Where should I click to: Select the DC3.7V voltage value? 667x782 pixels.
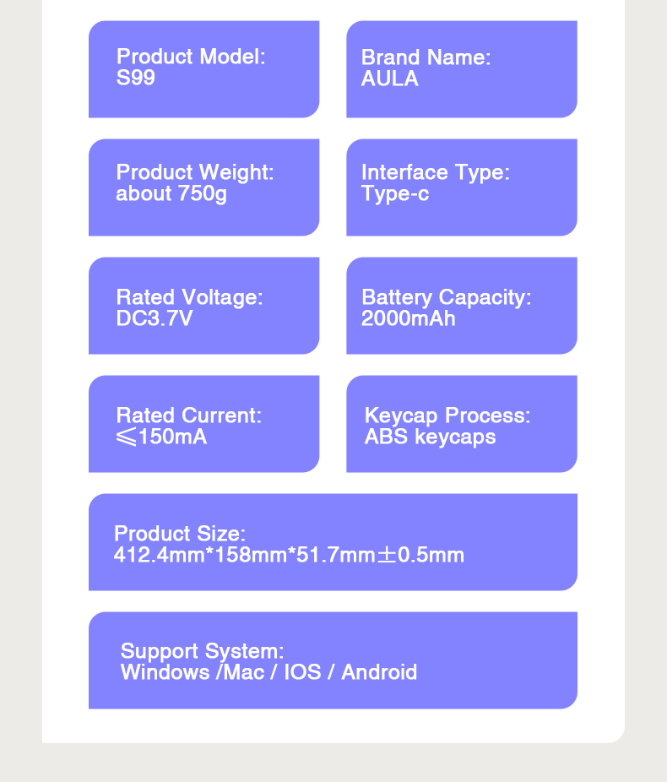tap(155, 318)
